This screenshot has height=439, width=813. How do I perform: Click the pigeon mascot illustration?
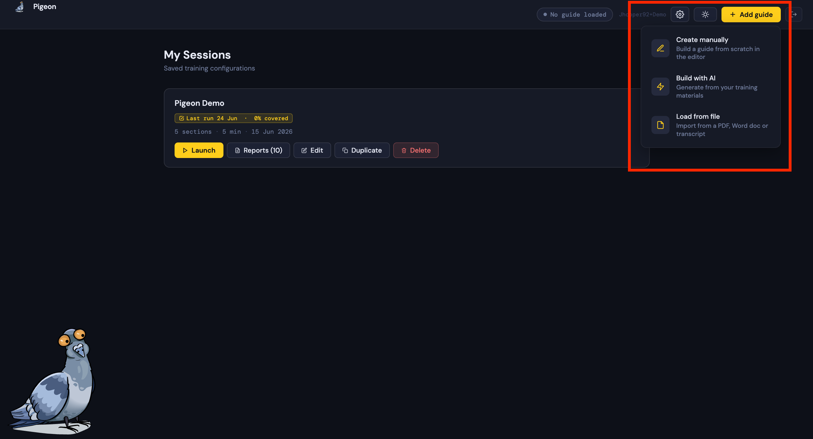[x=52, y=381]
